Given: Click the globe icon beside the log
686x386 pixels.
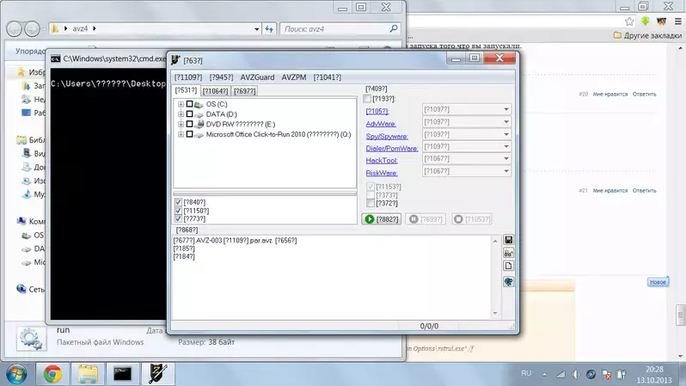Looking at the screenshot, I should 508,281.
